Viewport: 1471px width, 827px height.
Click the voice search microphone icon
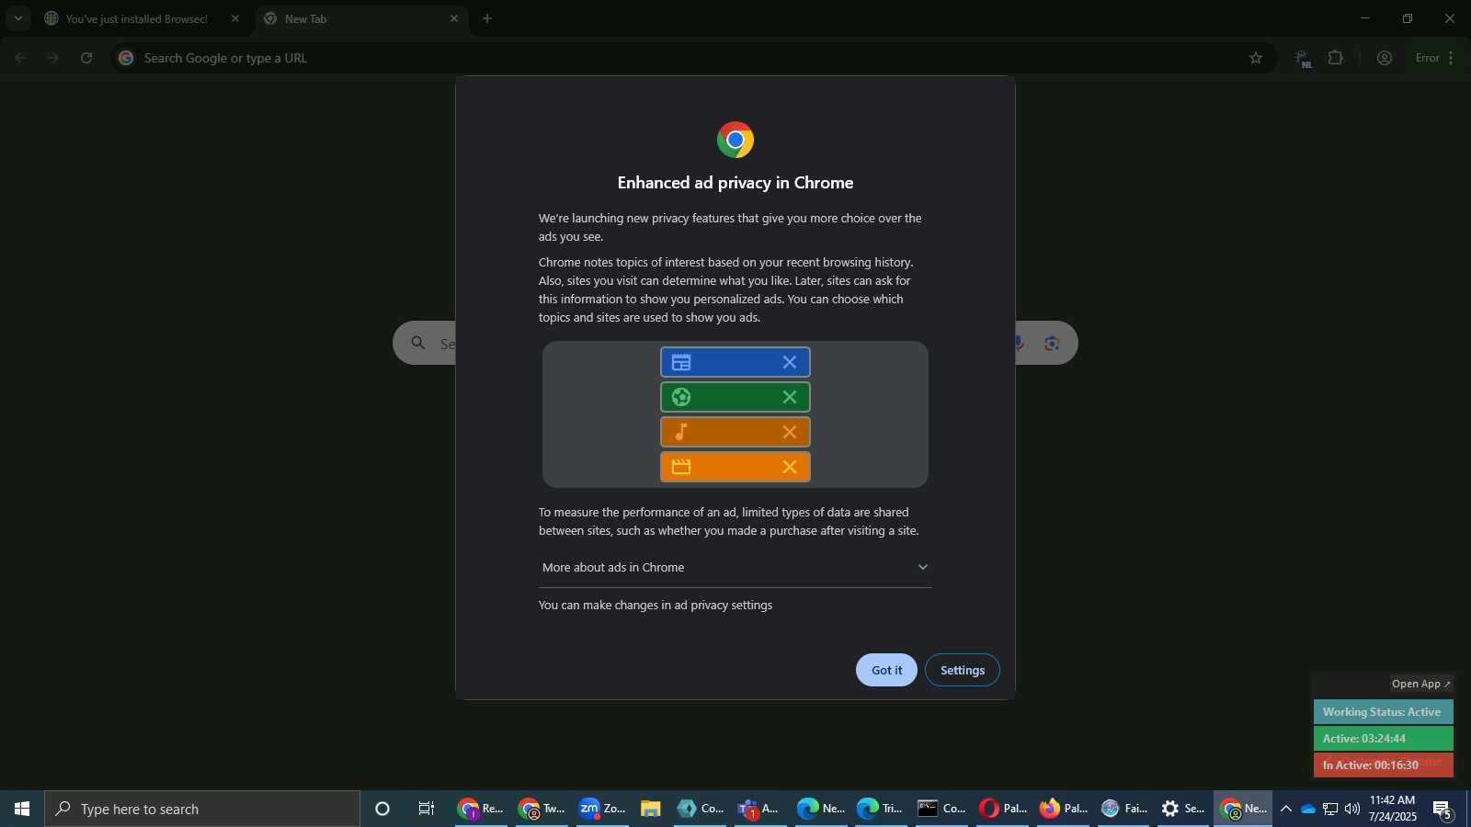[x=1020, y=343]
